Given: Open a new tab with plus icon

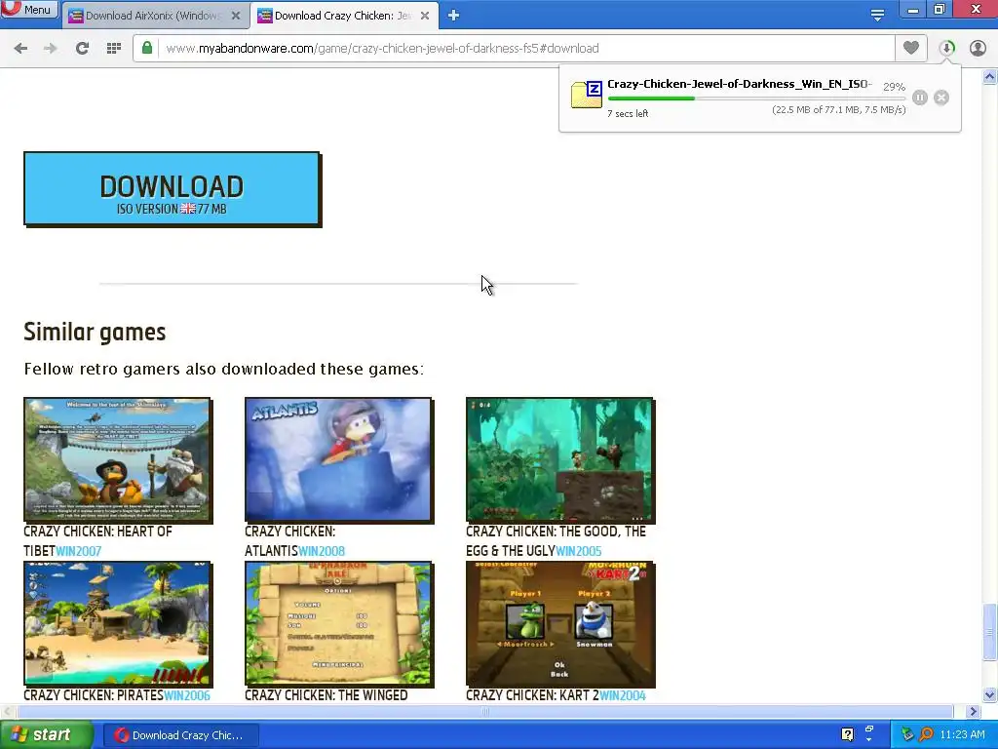Looking at the screenshot, I should tap(453, 16).
